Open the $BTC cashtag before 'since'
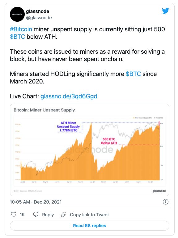The image size is (178, 238). [x=133, y=74]
